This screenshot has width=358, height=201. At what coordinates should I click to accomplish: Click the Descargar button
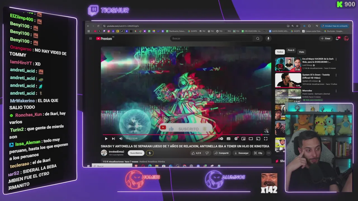coord(241,153)
